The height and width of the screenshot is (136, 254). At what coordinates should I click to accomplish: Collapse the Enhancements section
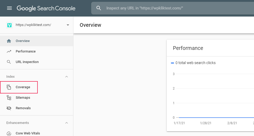click(x=67, y=123)
